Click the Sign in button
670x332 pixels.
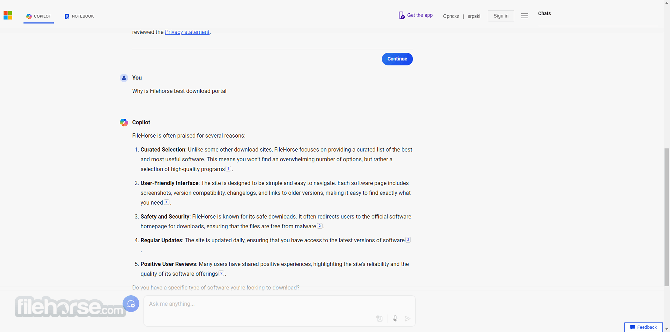(501, 16)
